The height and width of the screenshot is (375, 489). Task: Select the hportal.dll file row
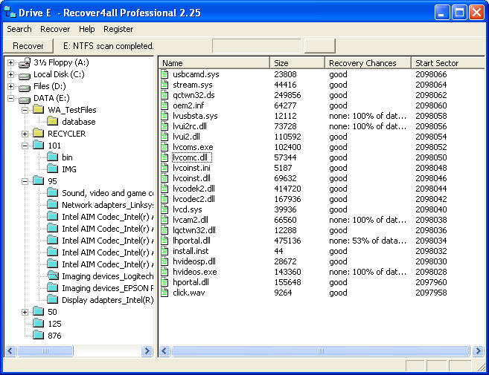click(322, 282)
